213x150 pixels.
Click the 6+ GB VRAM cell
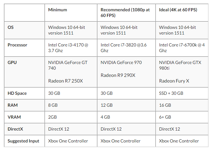165,117
